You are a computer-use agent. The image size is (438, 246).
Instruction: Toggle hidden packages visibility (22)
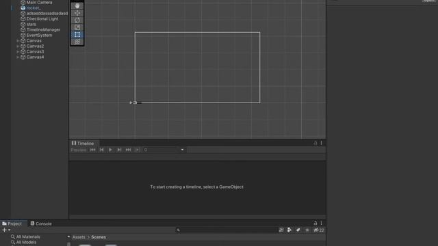point(319,230)
